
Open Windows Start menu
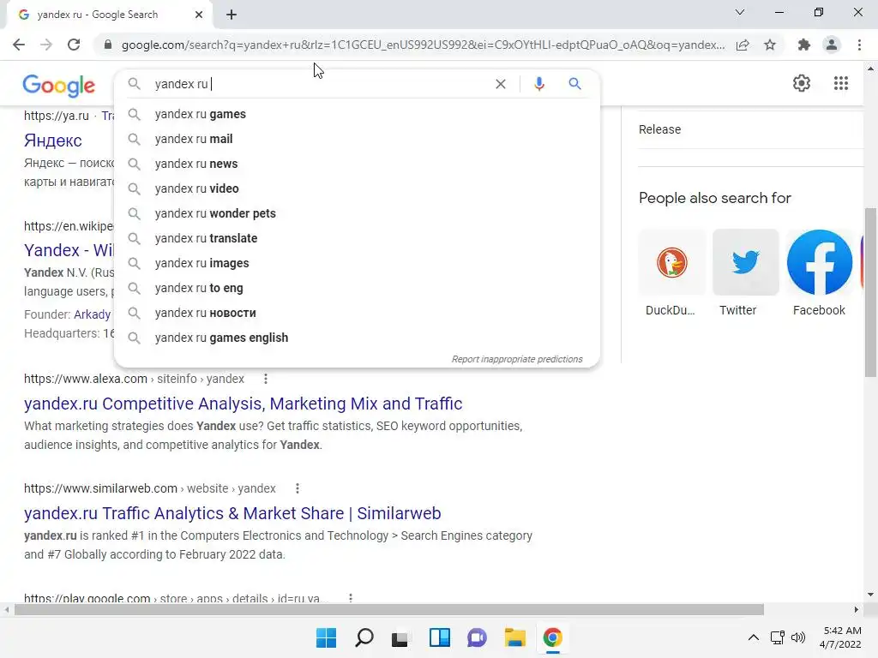[326, 637]
